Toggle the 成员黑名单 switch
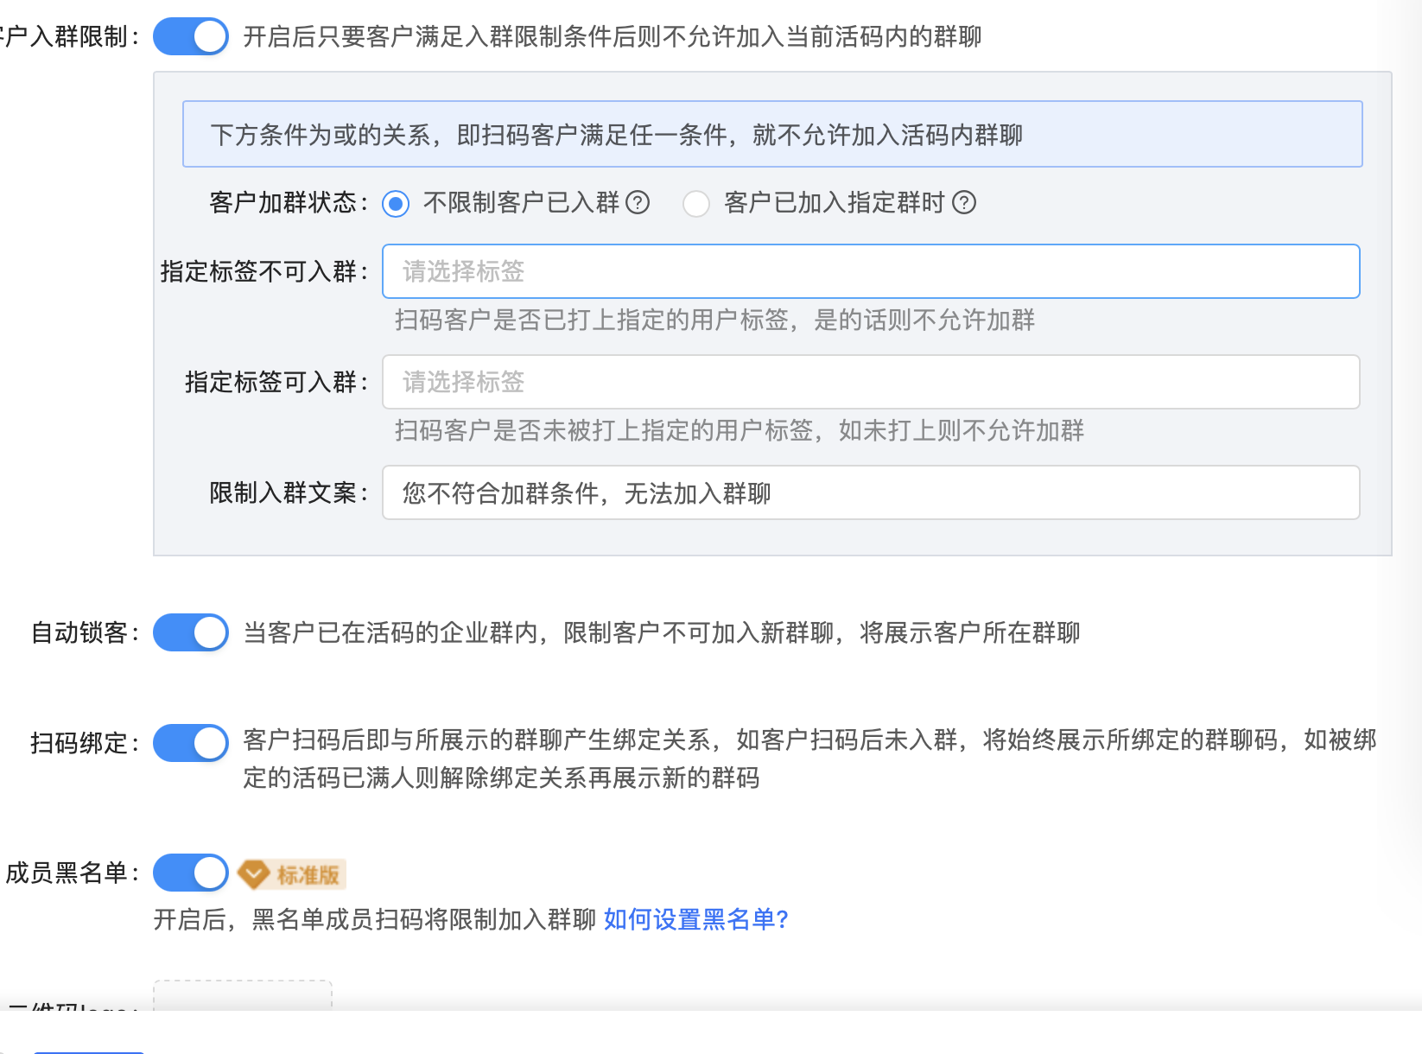Viewport: 1422px width, 1054px height. pyautogui.click(x=191, y=873)
